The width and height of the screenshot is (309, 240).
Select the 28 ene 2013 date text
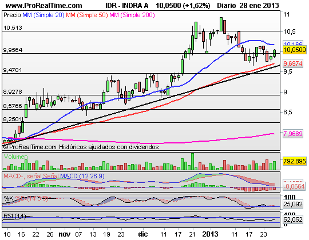point(259,5)
